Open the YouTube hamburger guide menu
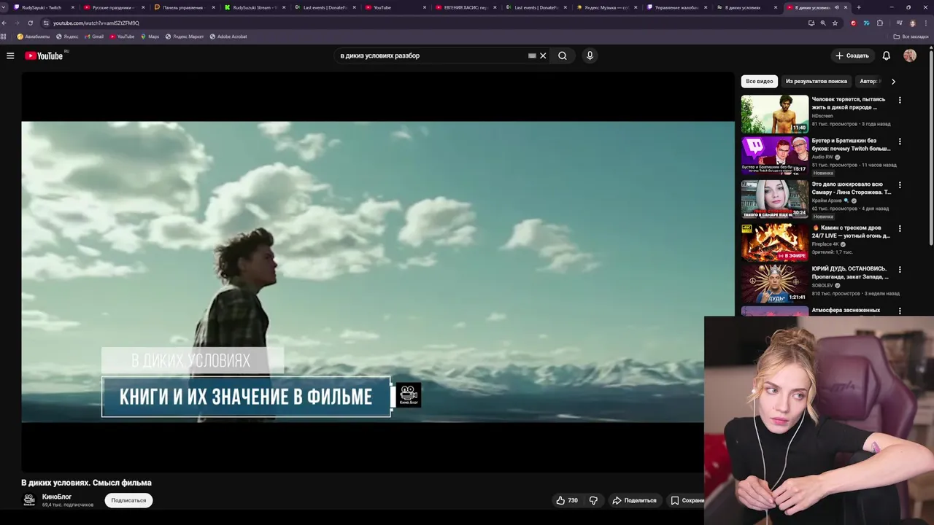This screenshot has width=934, height=525. coord(10,55)
